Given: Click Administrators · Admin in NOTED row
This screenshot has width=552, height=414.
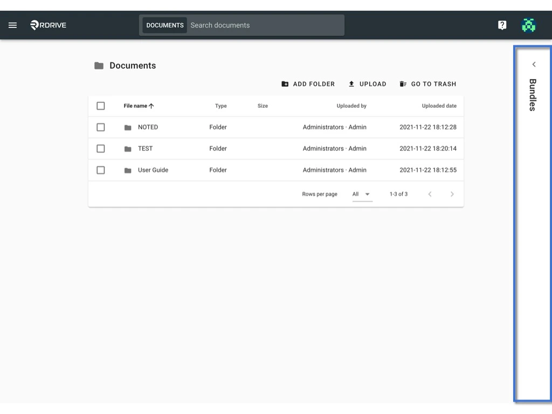Looking at the screenshot, I should click(x=334, y=127).
